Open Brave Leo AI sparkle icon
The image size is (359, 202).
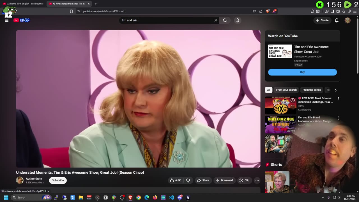(344, 11)
